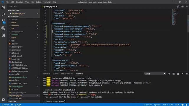This screenshot has width=189, height=106.
Task: Open the Help menu
Action: coord(54,2)
